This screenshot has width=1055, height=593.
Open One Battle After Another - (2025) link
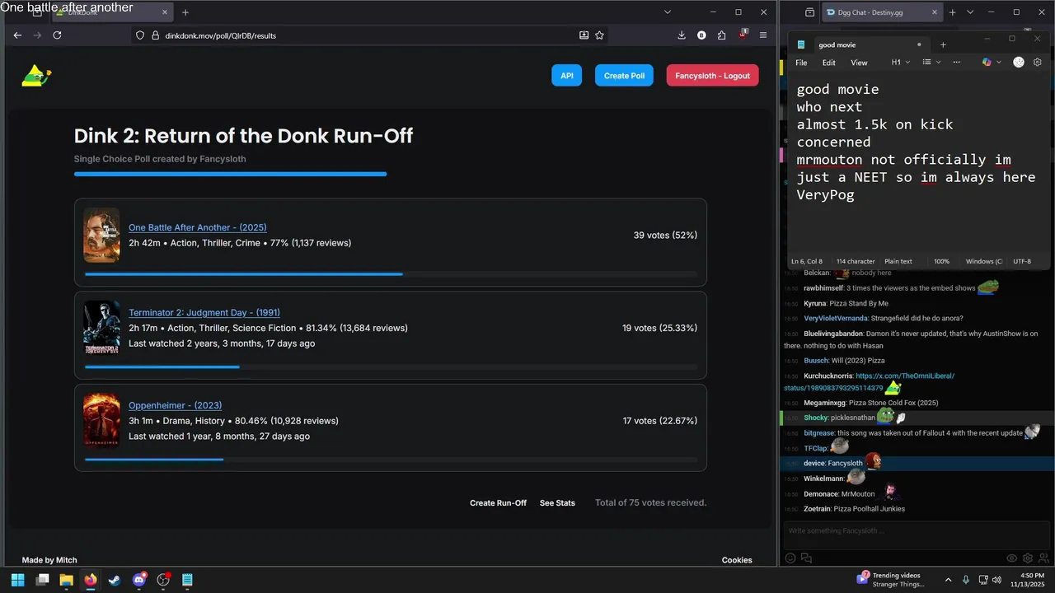(x=197, y=227)
